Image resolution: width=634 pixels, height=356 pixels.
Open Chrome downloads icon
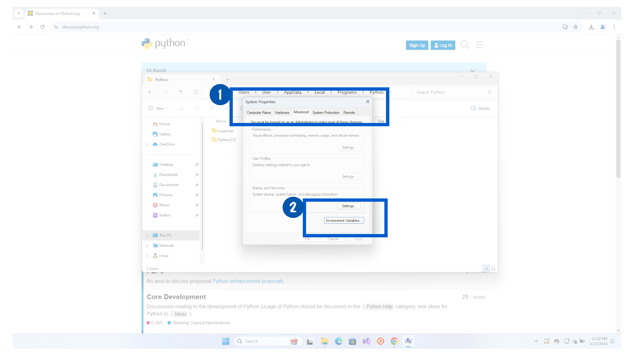pyautogui.click(x=591, y=27)
